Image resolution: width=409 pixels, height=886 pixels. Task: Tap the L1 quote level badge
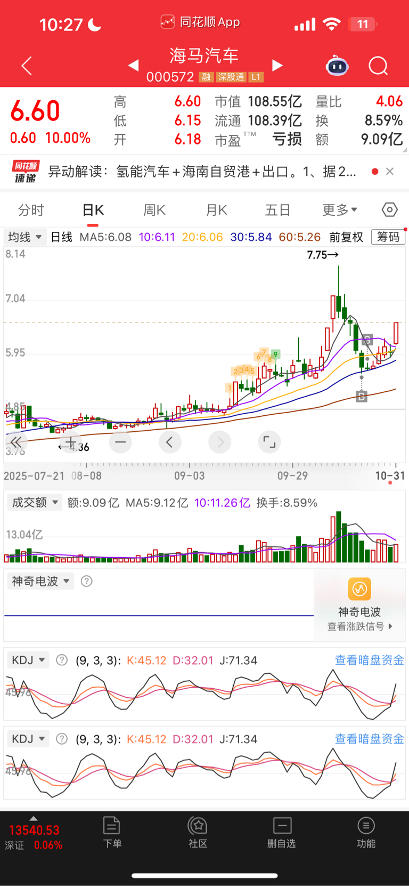coord(256,77)
